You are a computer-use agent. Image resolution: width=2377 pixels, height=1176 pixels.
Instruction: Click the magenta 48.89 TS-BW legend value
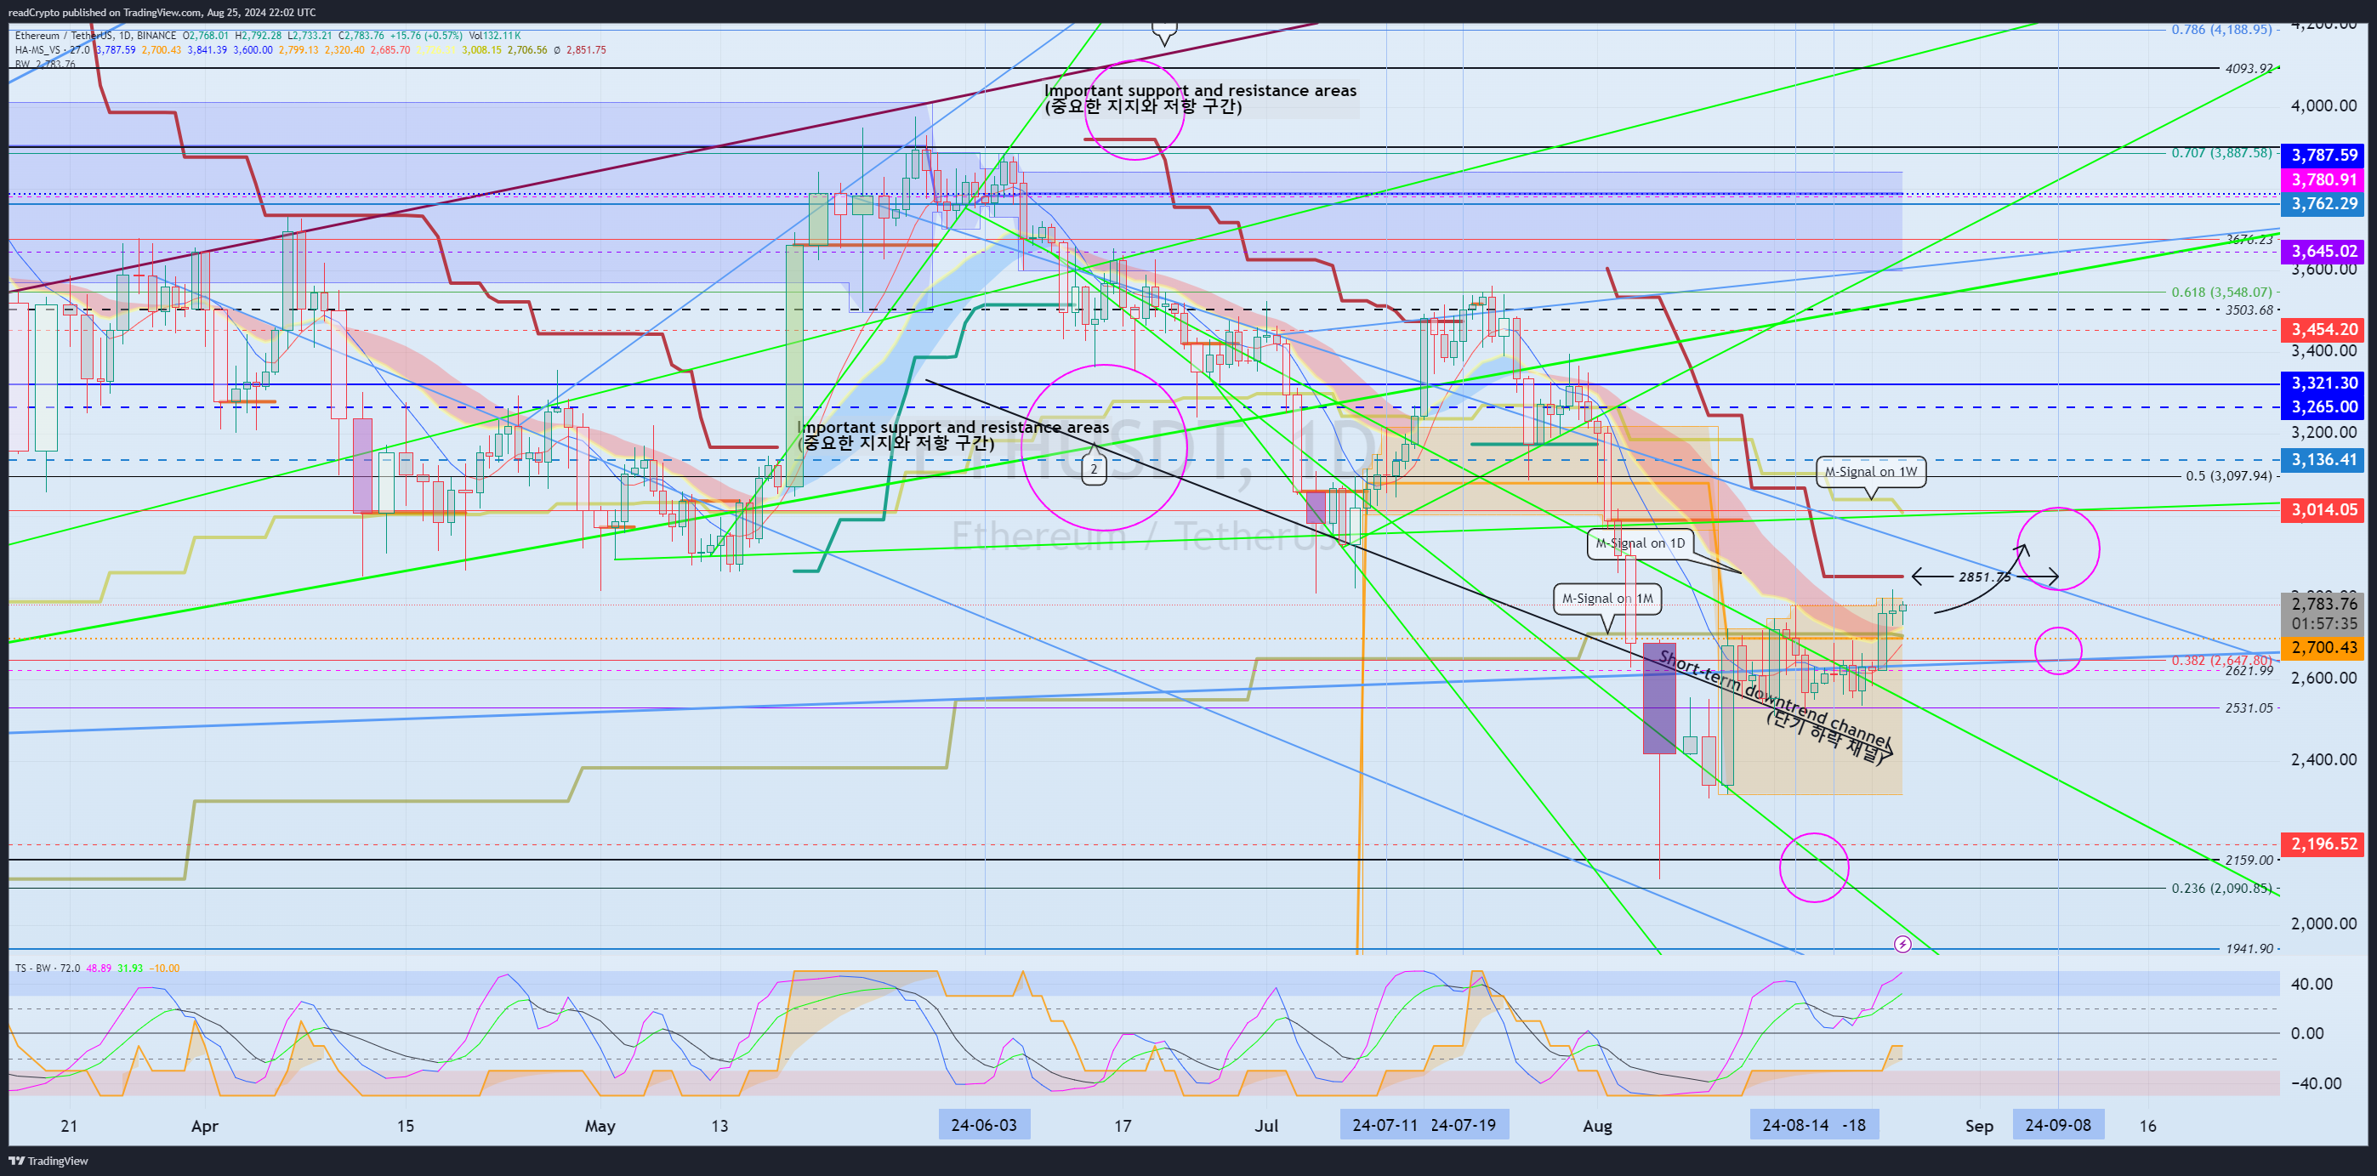(x=99, y=968)
